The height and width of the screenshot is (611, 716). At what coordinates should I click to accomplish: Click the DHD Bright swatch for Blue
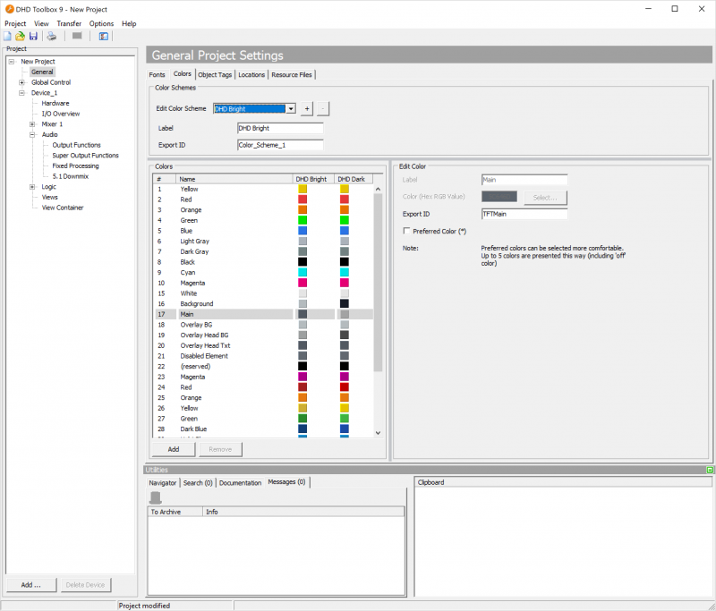[x=303, y=231]
